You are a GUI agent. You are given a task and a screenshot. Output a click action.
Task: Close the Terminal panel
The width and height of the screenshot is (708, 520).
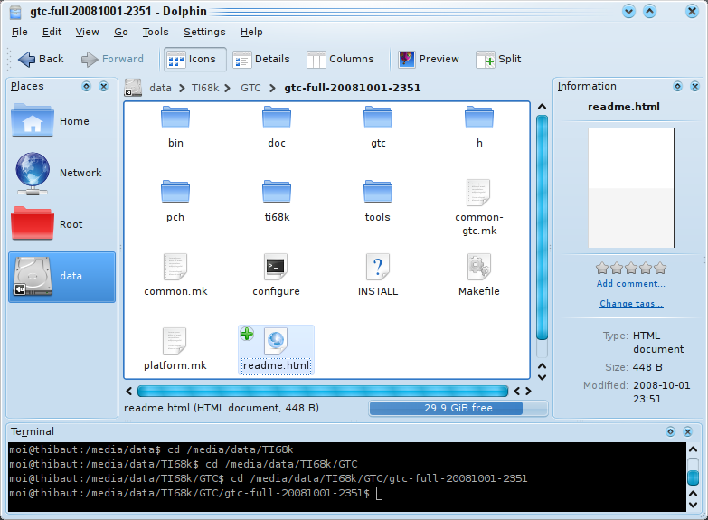pyautogui.click(x=688, y=432)
